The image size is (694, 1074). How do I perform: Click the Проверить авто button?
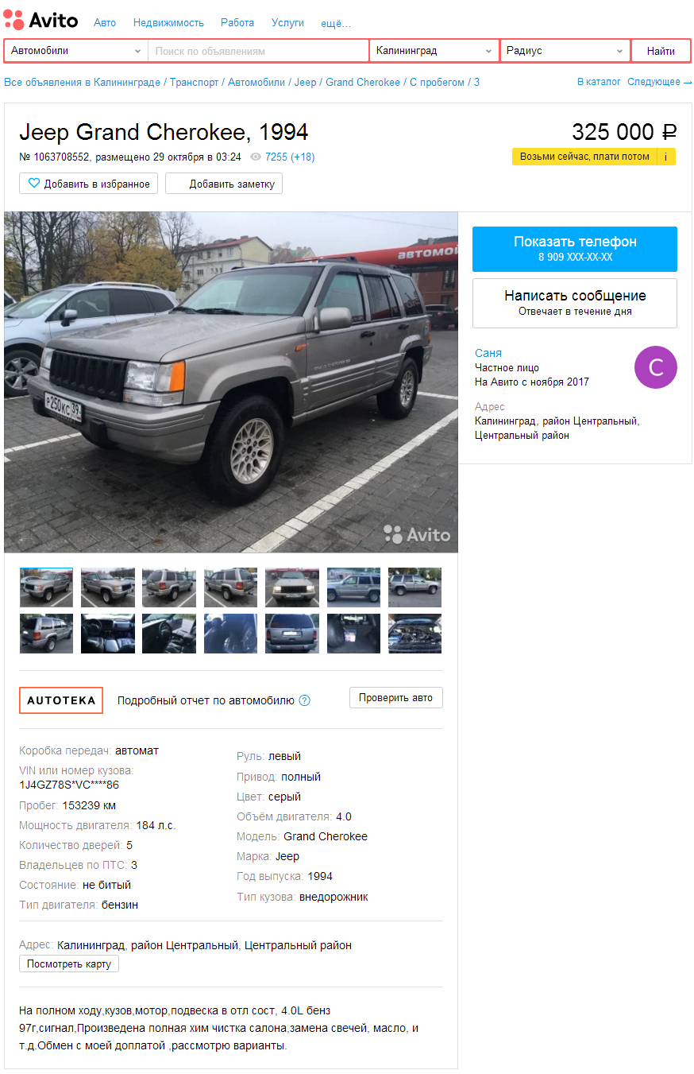click(x=395, y=698)
